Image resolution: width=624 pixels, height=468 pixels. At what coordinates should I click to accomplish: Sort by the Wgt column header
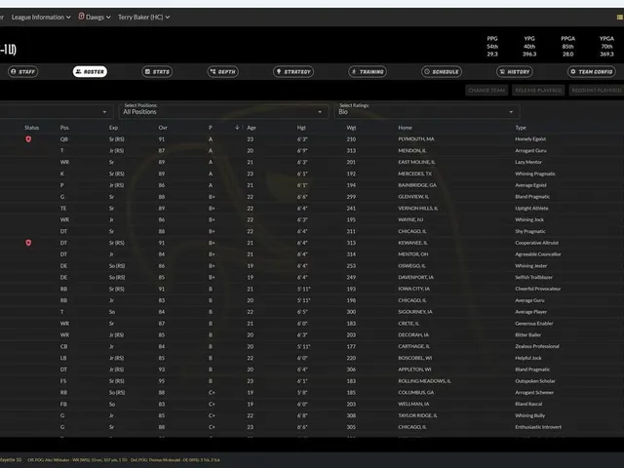pos(351,128)
